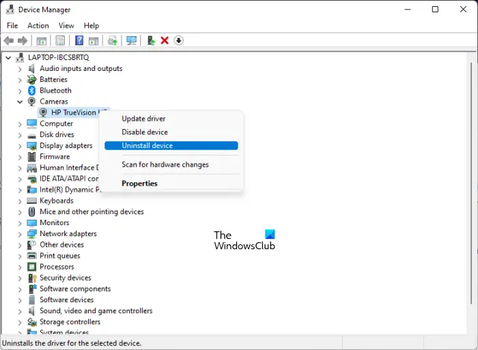Viewport: 478px width, 350px height.
Task: Select the Bluetooth icon in the tree
Action: 31,91
